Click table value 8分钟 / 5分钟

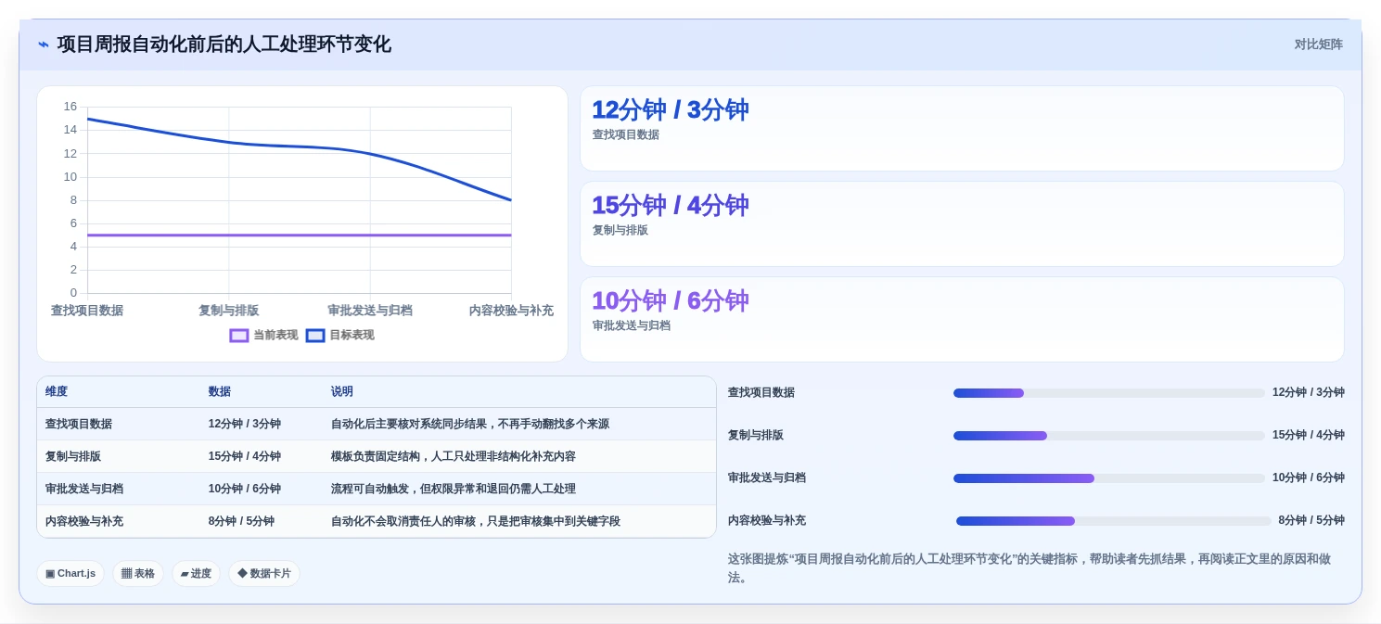241,522
